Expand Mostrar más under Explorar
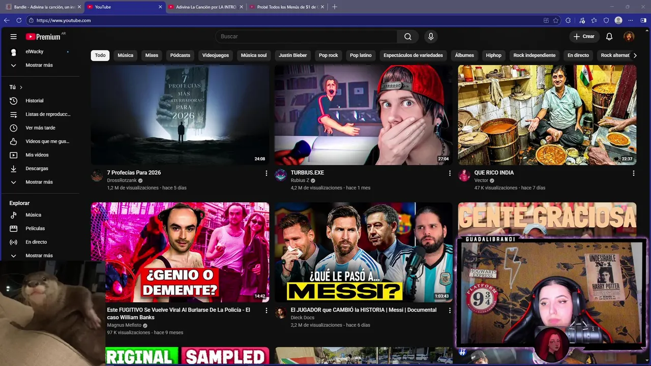This screenshot has height=366, width=651. (x=40, y=256)
